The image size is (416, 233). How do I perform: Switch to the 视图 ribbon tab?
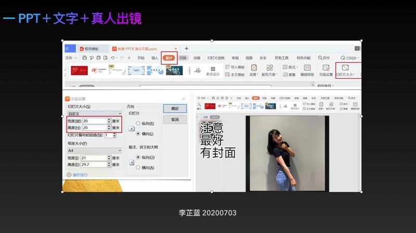click(x=249, y=58)
